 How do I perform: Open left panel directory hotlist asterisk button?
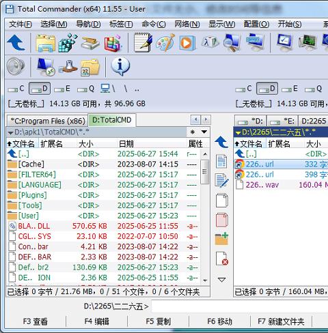pos(193,132)
